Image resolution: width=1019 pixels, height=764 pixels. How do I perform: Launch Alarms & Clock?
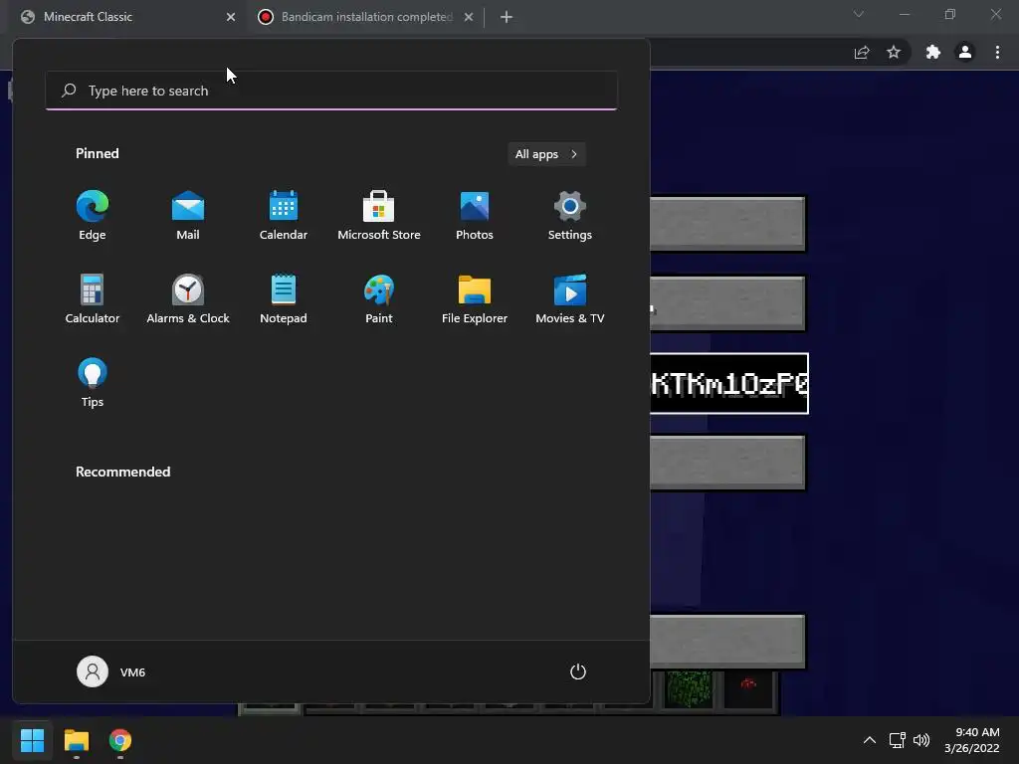pos(188,298)
